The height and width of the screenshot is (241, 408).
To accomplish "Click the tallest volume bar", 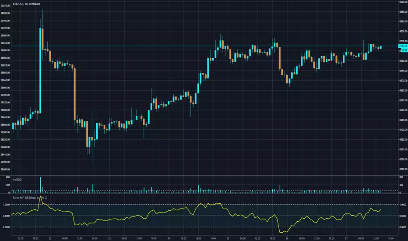I will [x=40, y=185].
